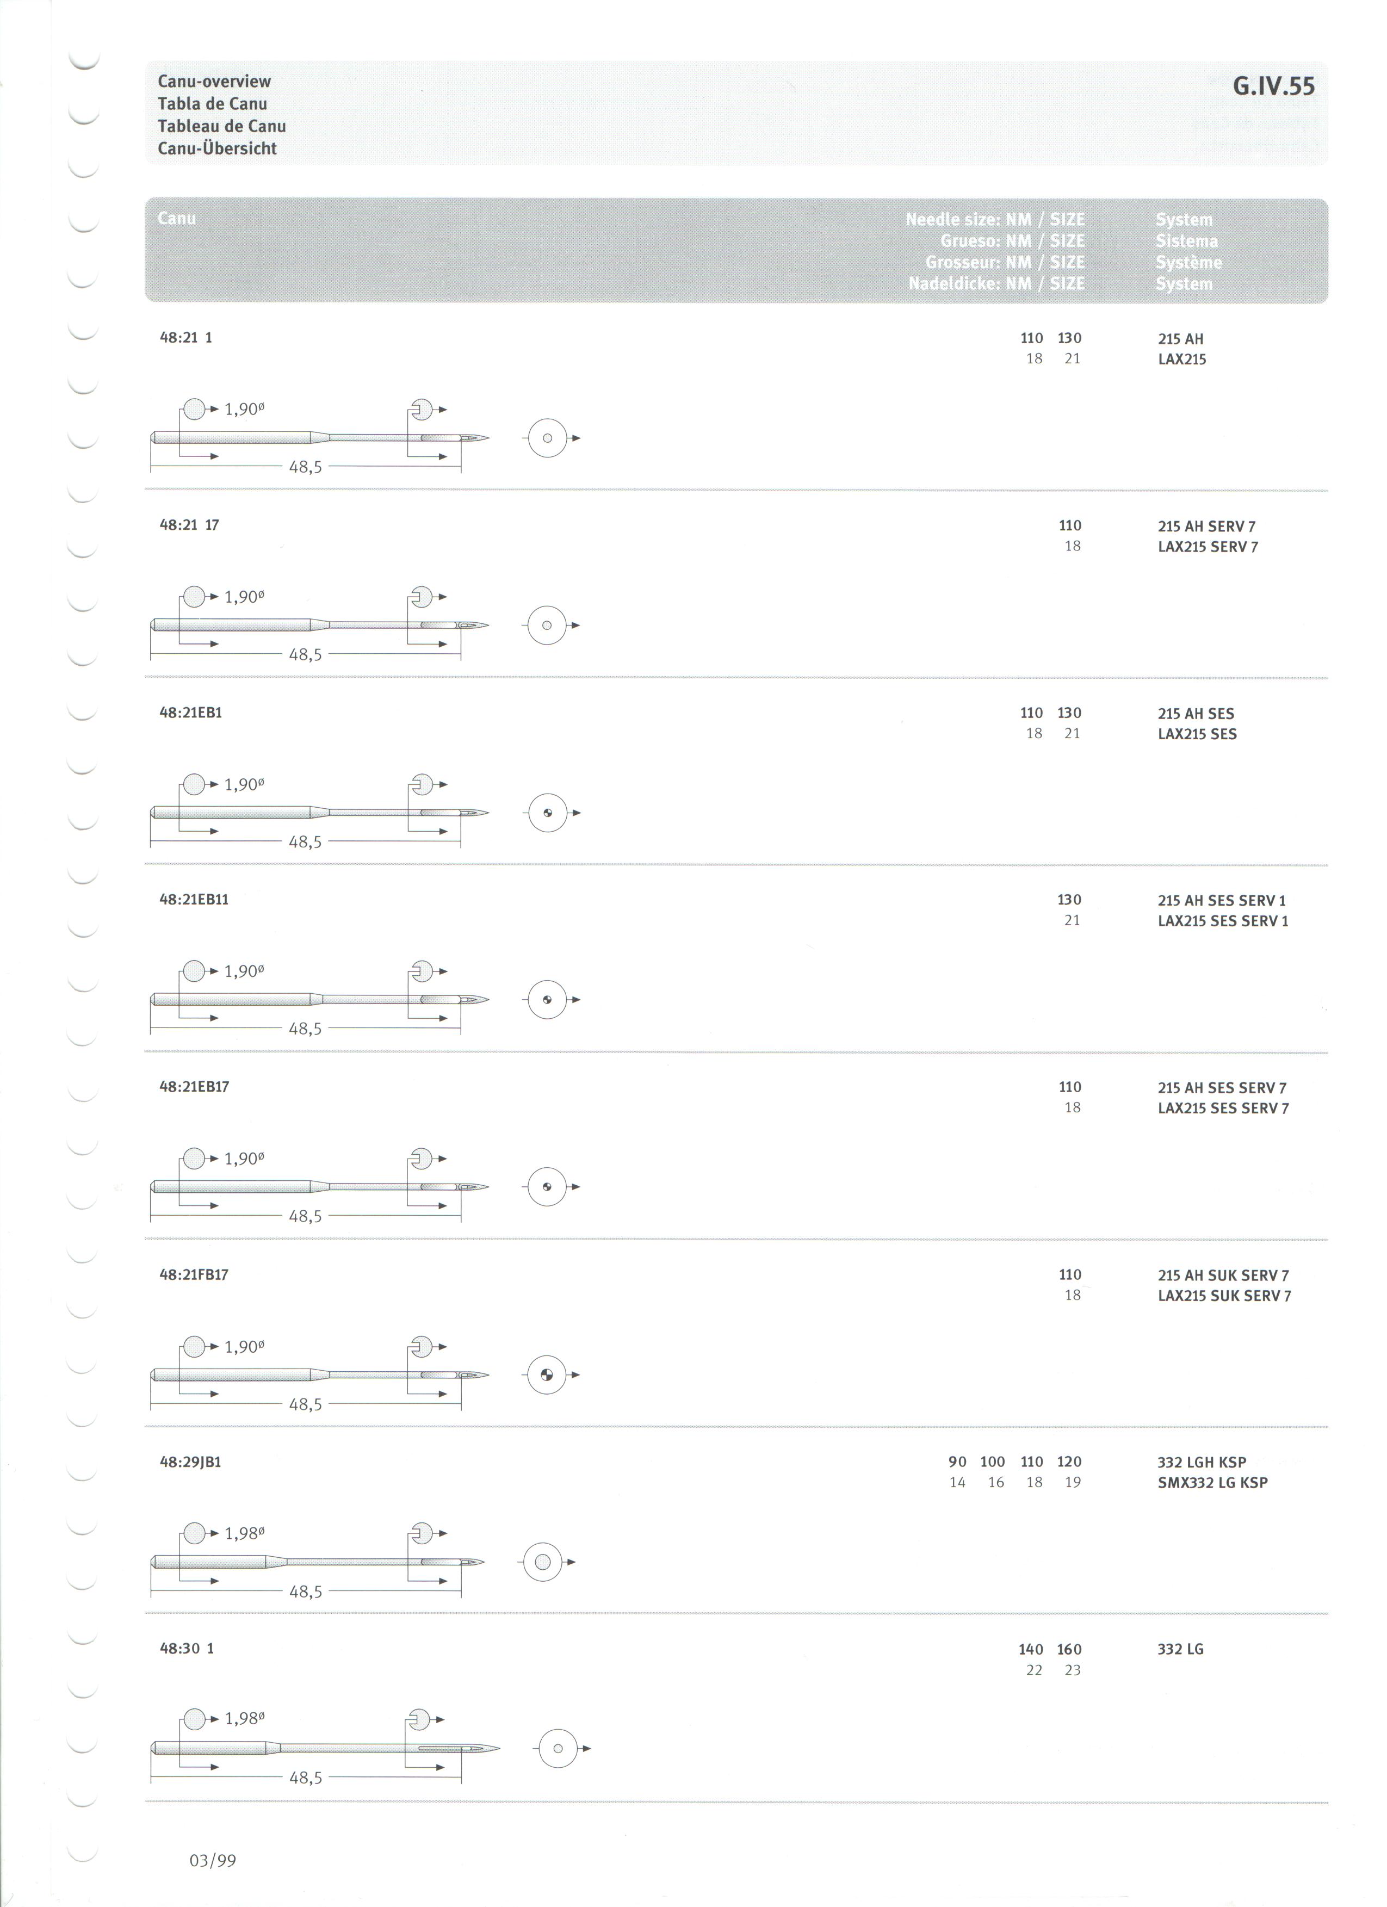Click the point symbol icon for 48:21EB17

point(547,1187)
